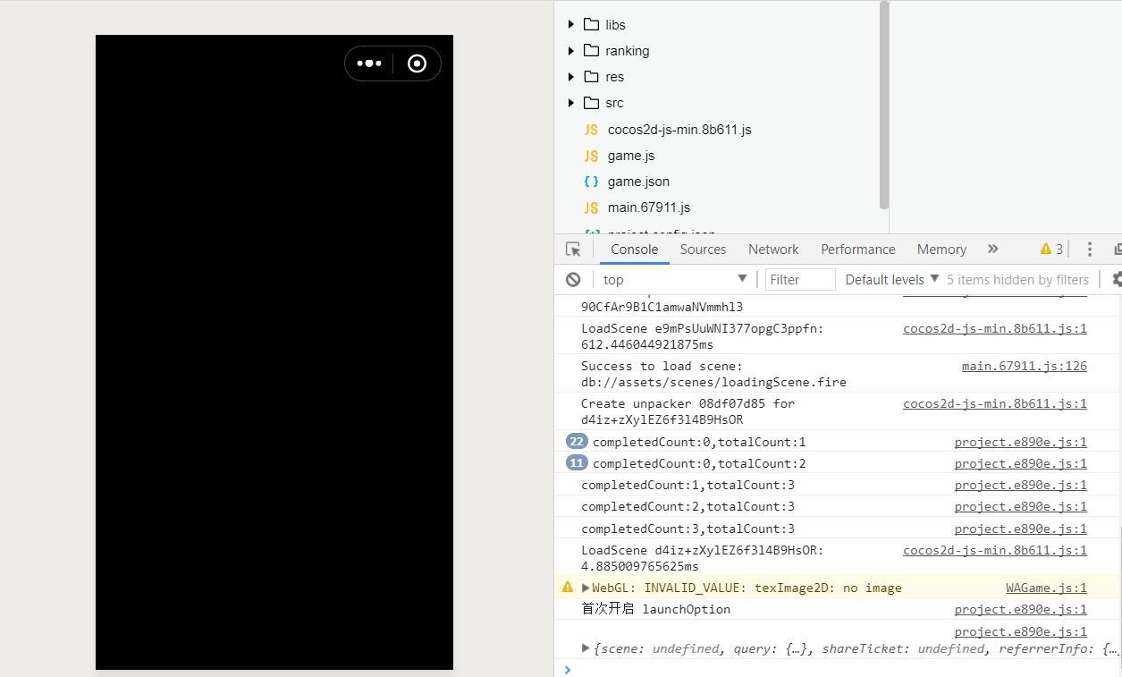Select game.json in file tree
Image resolution: width=1122 pixels, height=677 pixels.
point(638,182)
